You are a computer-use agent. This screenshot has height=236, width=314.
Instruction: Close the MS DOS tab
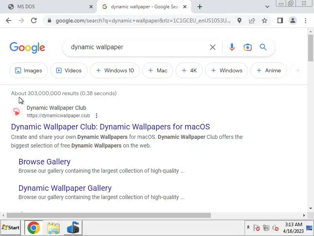tap(91, 7)
